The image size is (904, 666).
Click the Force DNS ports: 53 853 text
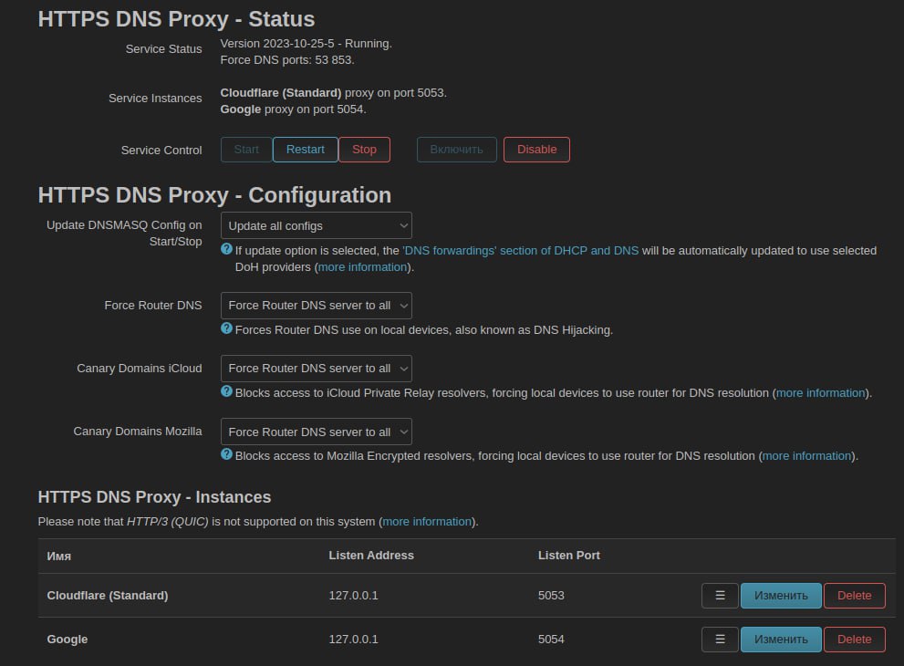point(287,60)
